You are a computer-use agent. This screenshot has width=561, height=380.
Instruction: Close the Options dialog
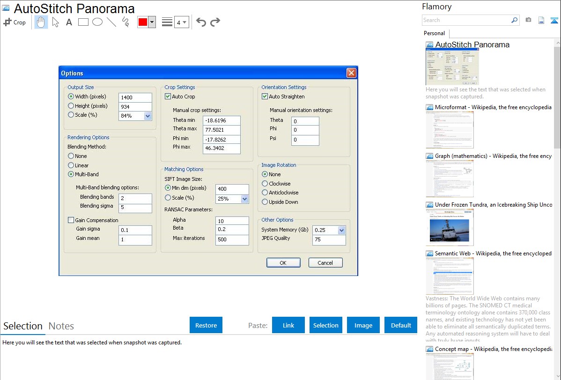pos(351,73)
